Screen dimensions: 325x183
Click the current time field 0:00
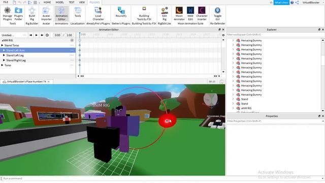(57, 35)
